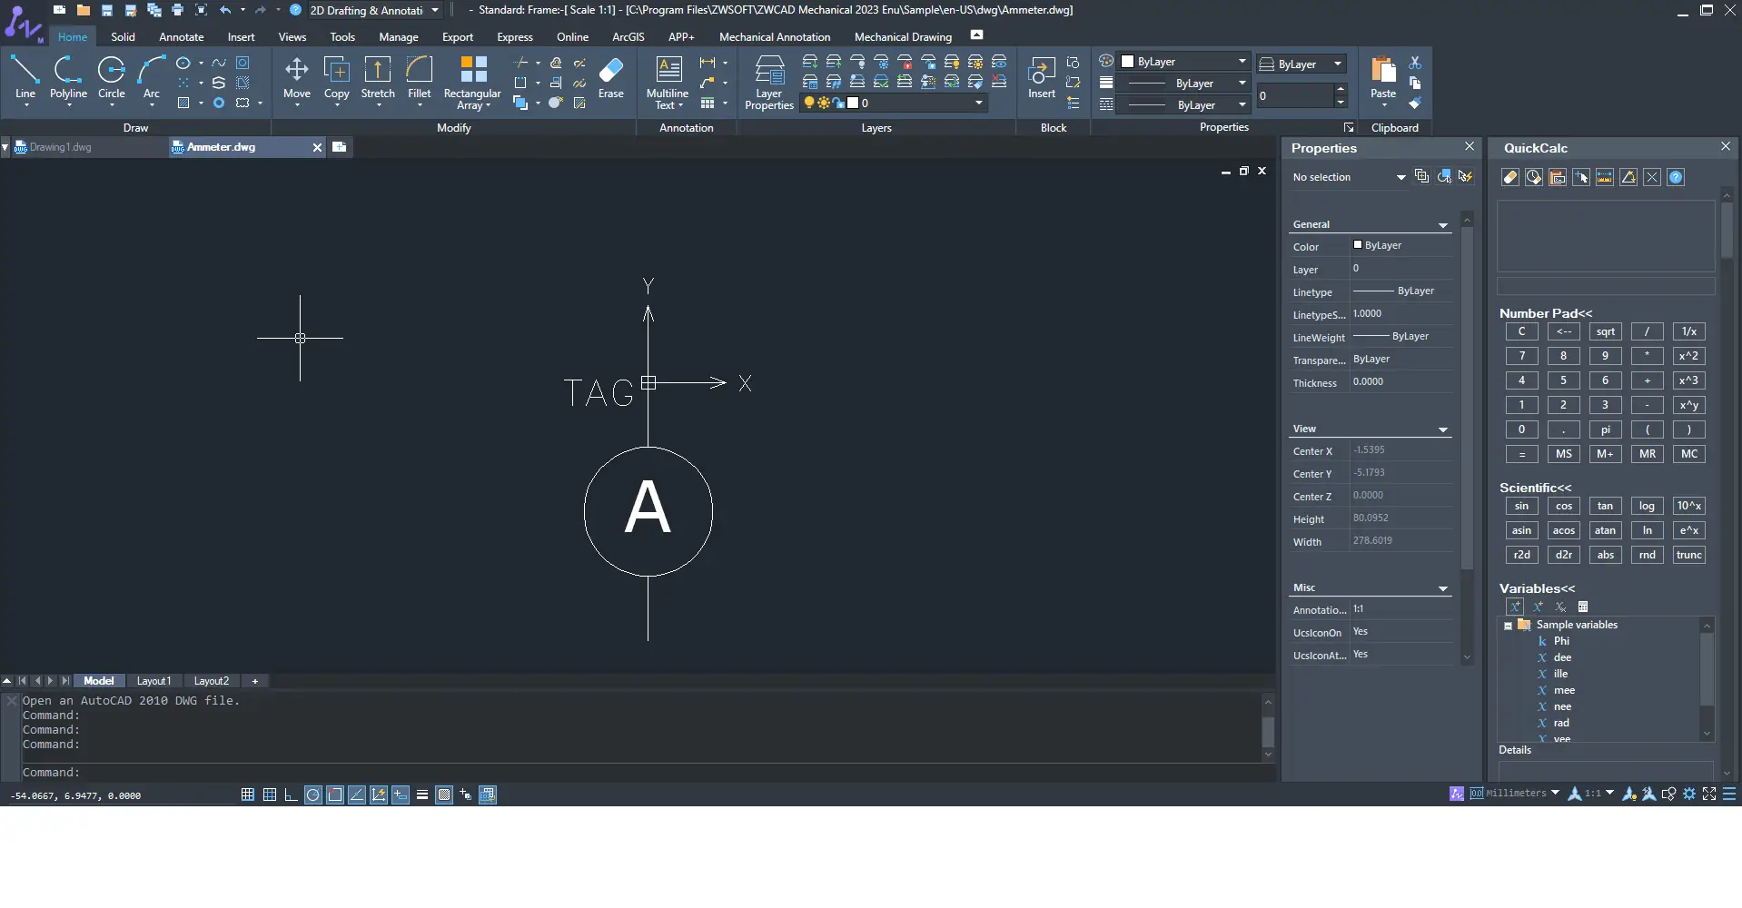
Task: Use the Fillet tool
Action: pyautogui.click(x=420, y=77)
